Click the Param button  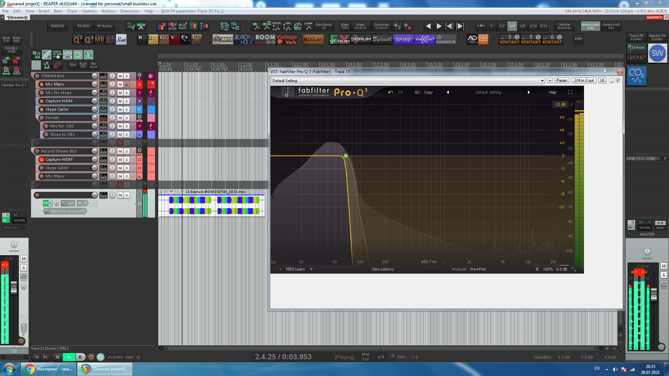(561, 80)
